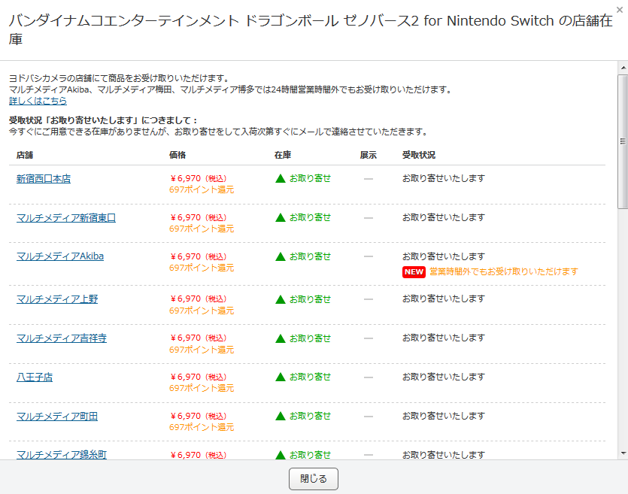
Task: Click the 受取状況 column header
Action: 419,156
